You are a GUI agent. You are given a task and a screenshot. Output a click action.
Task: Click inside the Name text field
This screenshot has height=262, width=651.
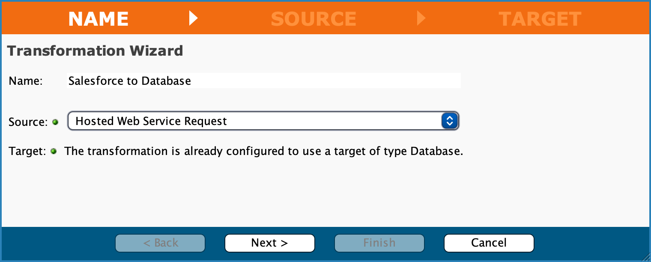(x=264, y=80)
